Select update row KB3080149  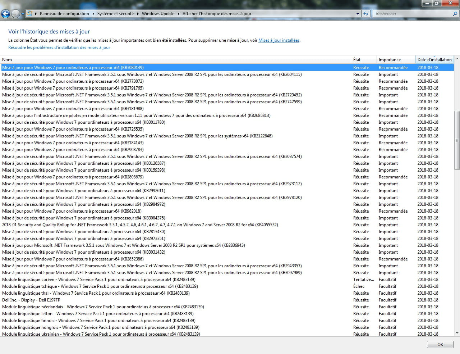(227, 68)
